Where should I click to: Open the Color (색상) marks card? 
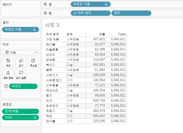pos(8,62)
